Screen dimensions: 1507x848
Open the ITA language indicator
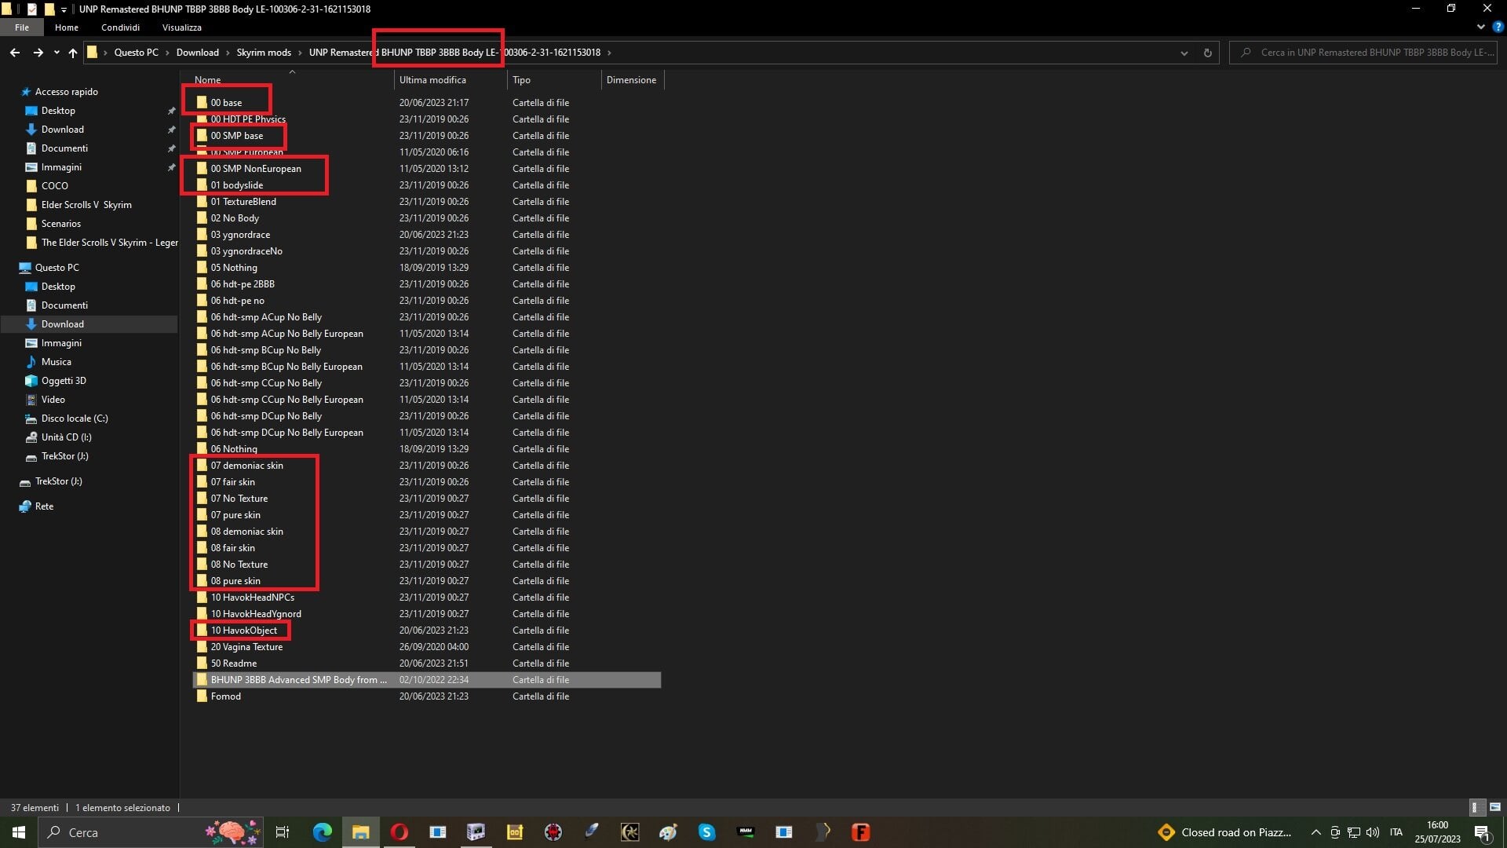[1396, 832]
